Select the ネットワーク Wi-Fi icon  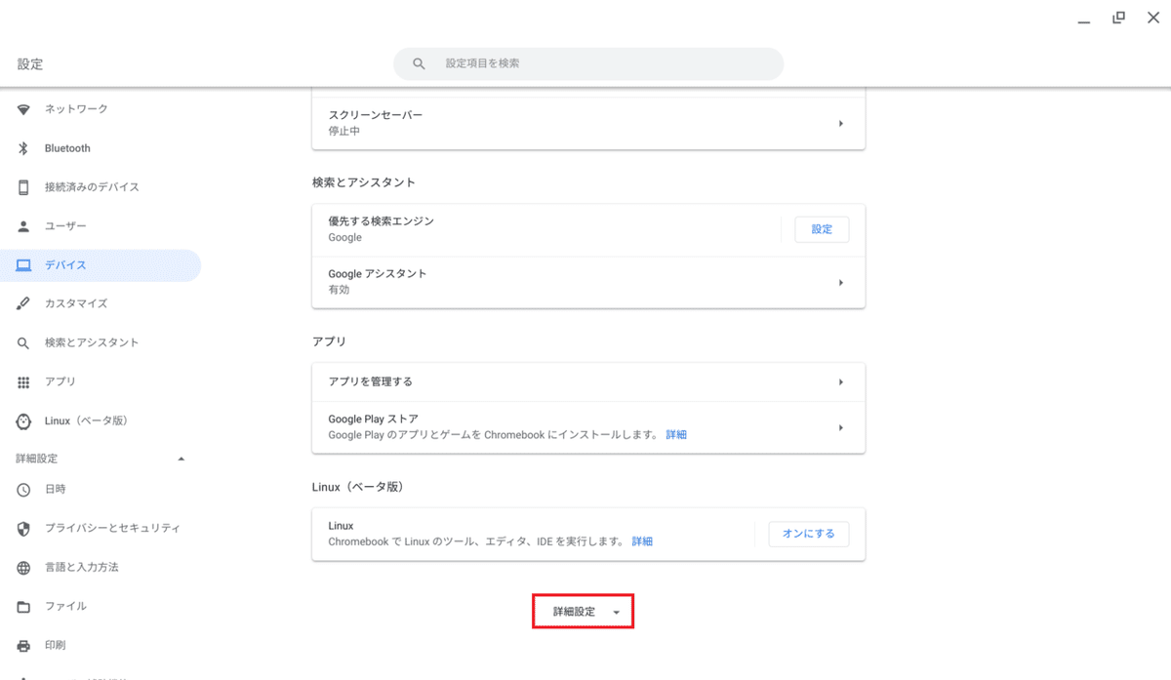pos(23,109)
